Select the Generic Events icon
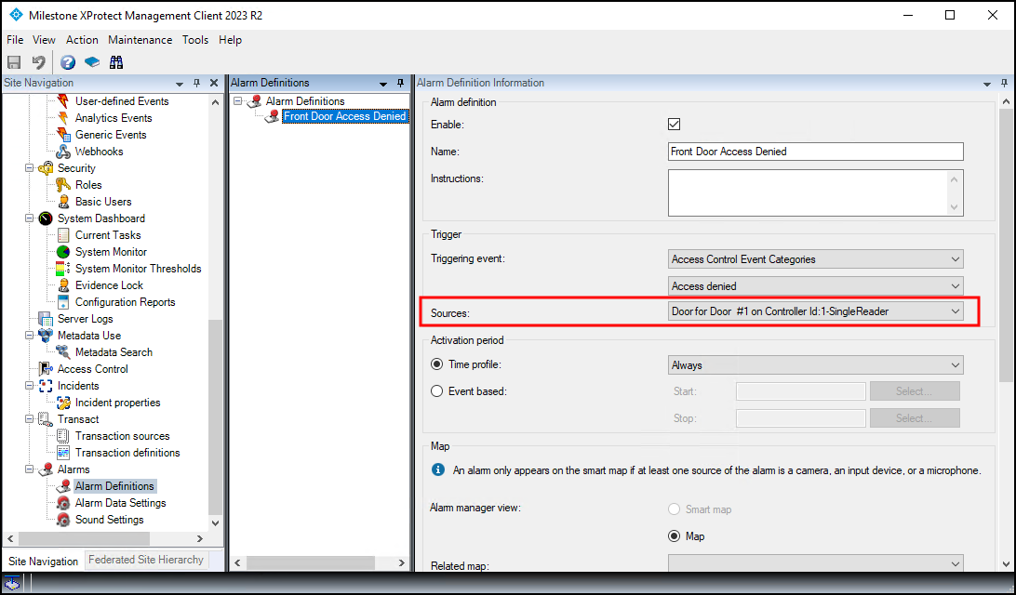The height and width of the screenshot is (595, 1016). tap(63, 135)
